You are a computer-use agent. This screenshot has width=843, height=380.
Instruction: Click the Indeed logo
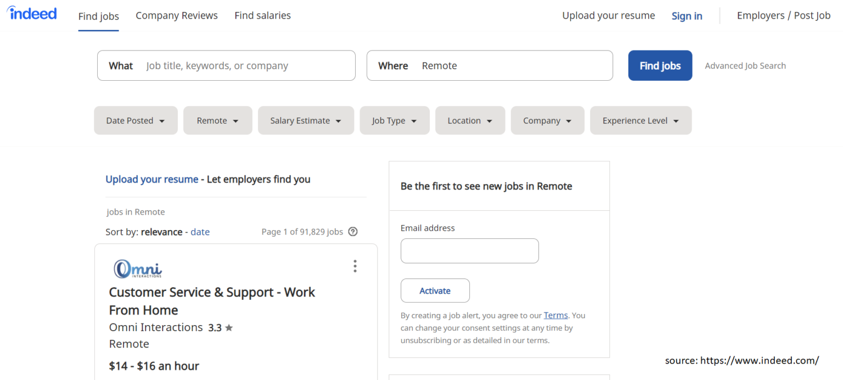[x=31, y=13]
